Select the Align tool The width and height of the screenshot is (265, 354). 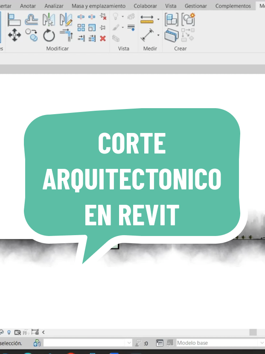pyautogui.click(x=14, y=20)
